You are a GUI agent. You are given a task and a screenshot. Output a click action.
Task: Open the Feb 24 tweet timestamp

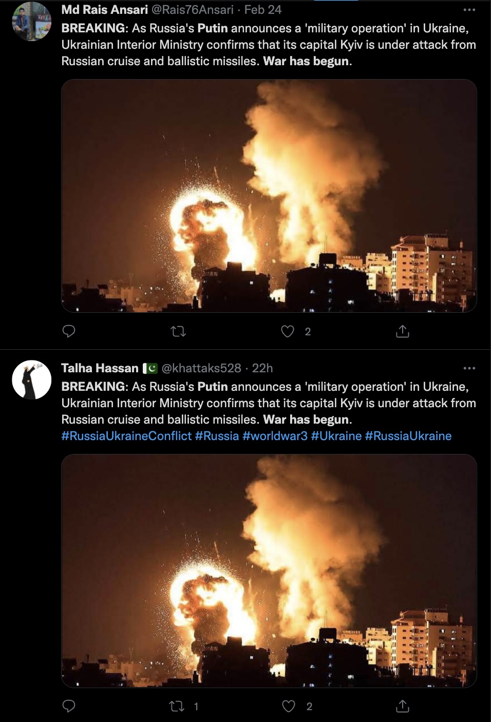[x=263, y=10]
